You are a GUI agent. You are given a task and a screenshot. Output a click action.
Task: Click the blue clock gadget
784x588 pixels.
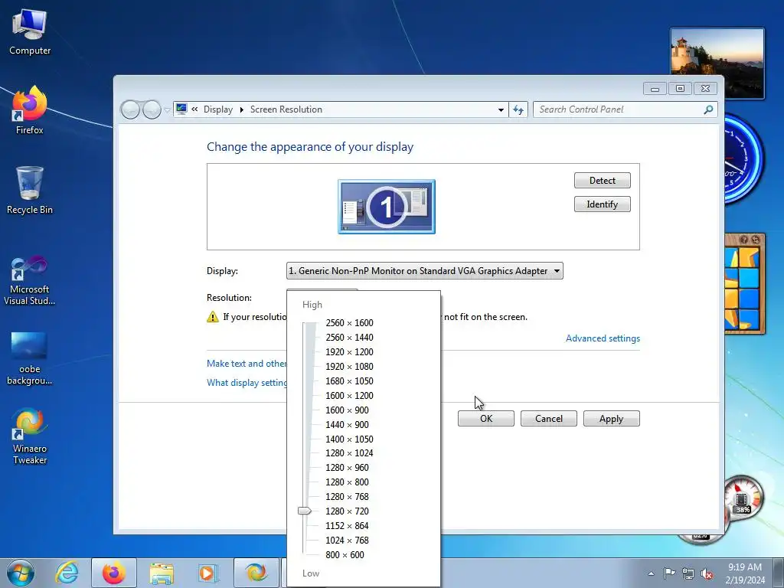pyautogui.click(x=744, y=159)
